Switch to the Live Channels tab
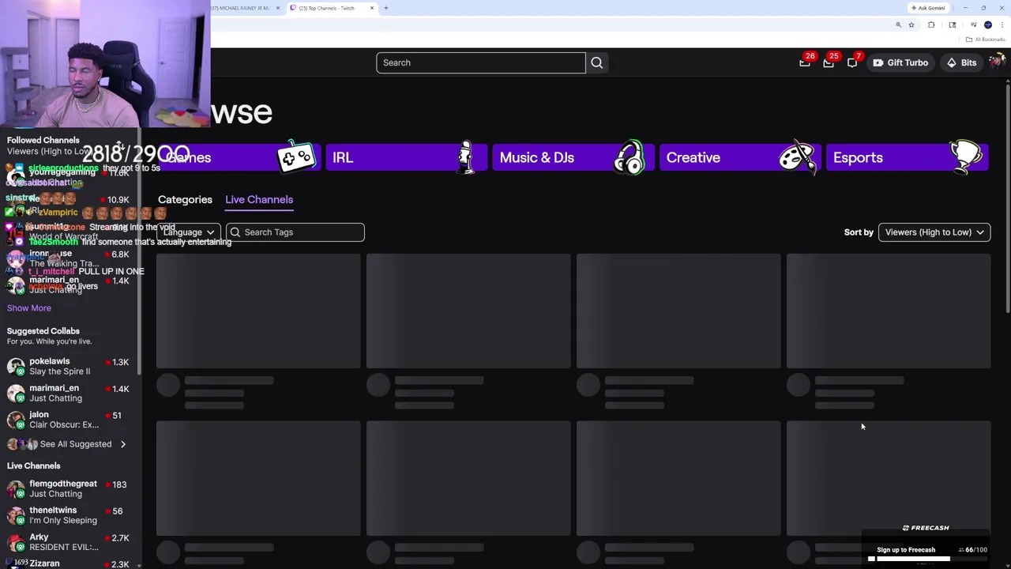1011x569 pixels. [x=259, y=199]
